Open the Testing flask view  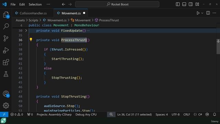tap(6, 74)
